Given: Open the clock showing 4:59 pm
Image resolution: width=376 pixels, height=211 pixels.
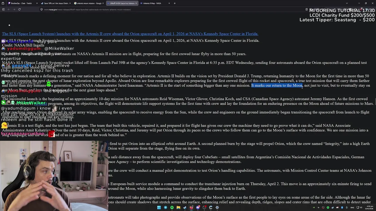Looking at the screenshot, I should tap(369, 207).
